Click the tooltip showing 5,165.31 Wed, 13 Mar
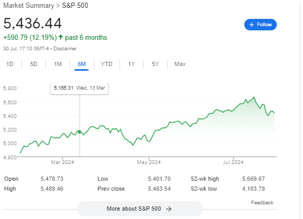Viewport: 303px width, 219px height. click(x=80, y=88)
